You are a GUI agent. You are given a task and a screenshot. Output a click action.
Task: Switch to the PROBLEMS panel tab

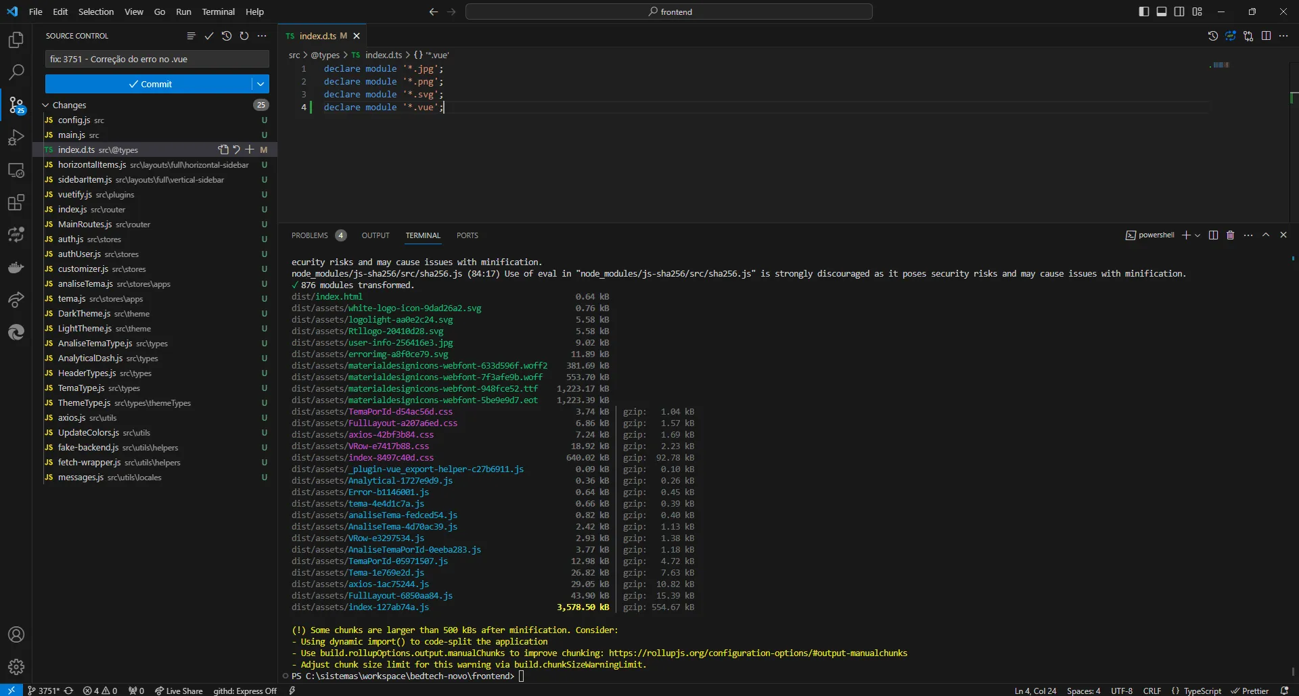[310, 235]
